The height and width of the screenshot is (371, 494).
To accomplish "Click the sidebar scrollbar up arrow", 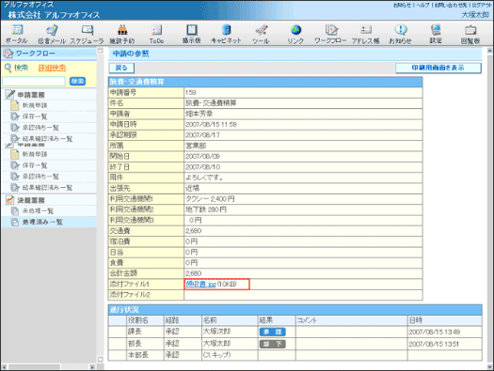I will coord(100,51).
